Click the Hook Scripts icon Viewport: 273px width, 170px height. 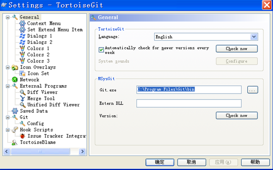pyautogui.click(x=15, y=129)
